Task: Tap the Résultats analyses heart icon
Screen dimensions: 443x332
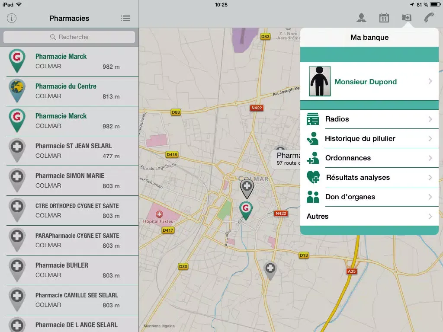Action: (313, 177)
